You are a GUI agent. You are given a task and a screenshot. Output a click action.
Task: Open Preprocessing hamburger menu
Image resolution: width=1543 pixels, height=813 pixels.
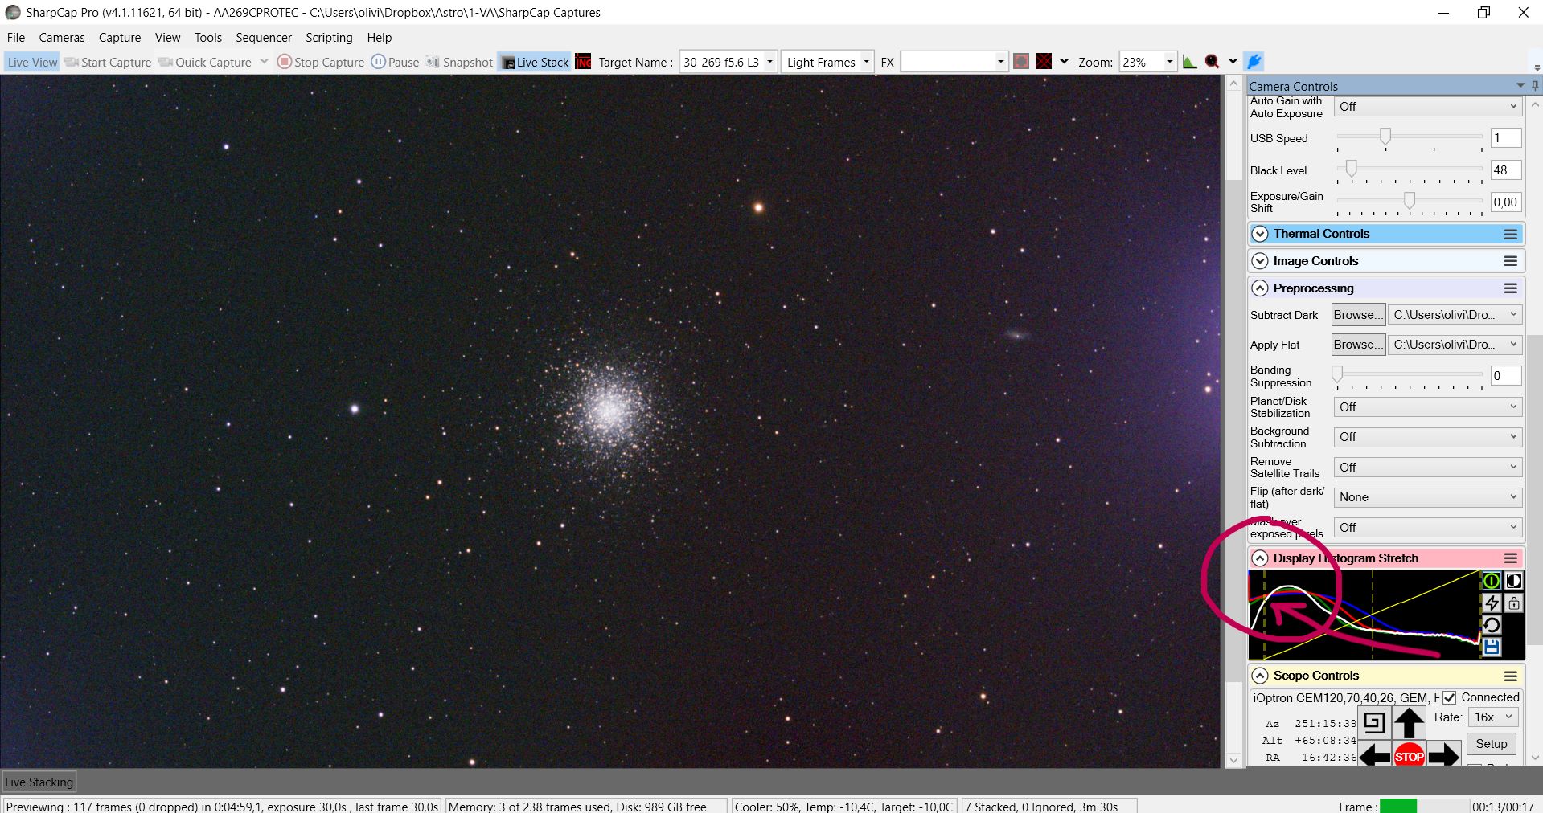1511,288
